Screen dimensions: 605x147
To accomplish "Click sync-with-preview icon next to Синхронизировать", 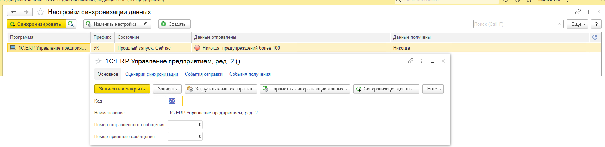I will (x=71, y=24).
